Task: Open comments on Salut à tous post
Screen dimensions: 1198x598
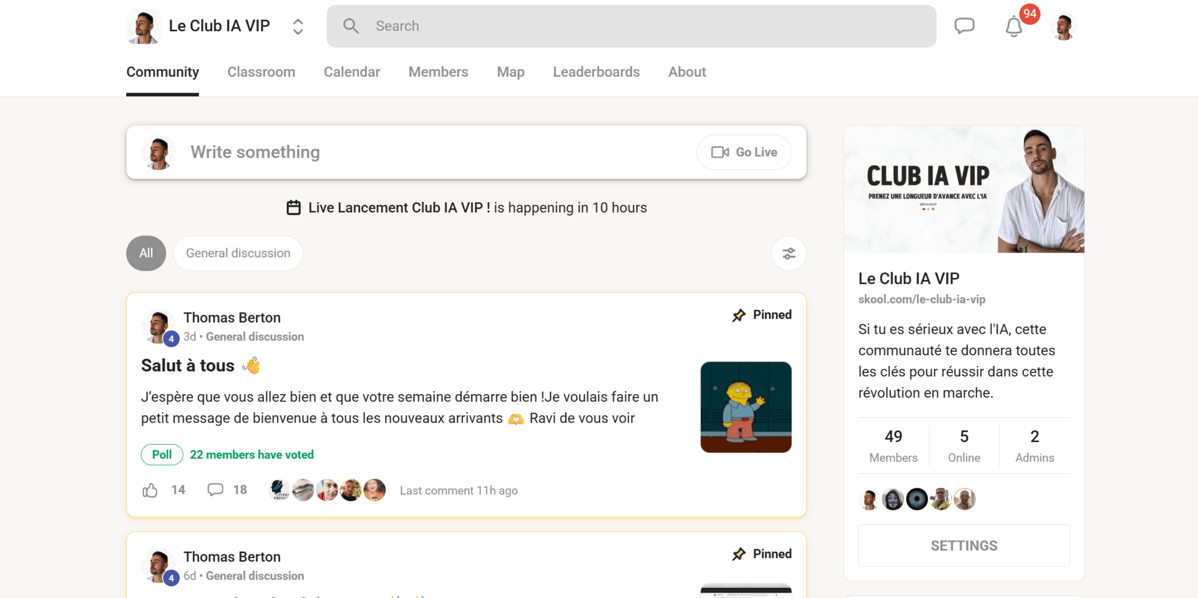Action: point(215,490)
